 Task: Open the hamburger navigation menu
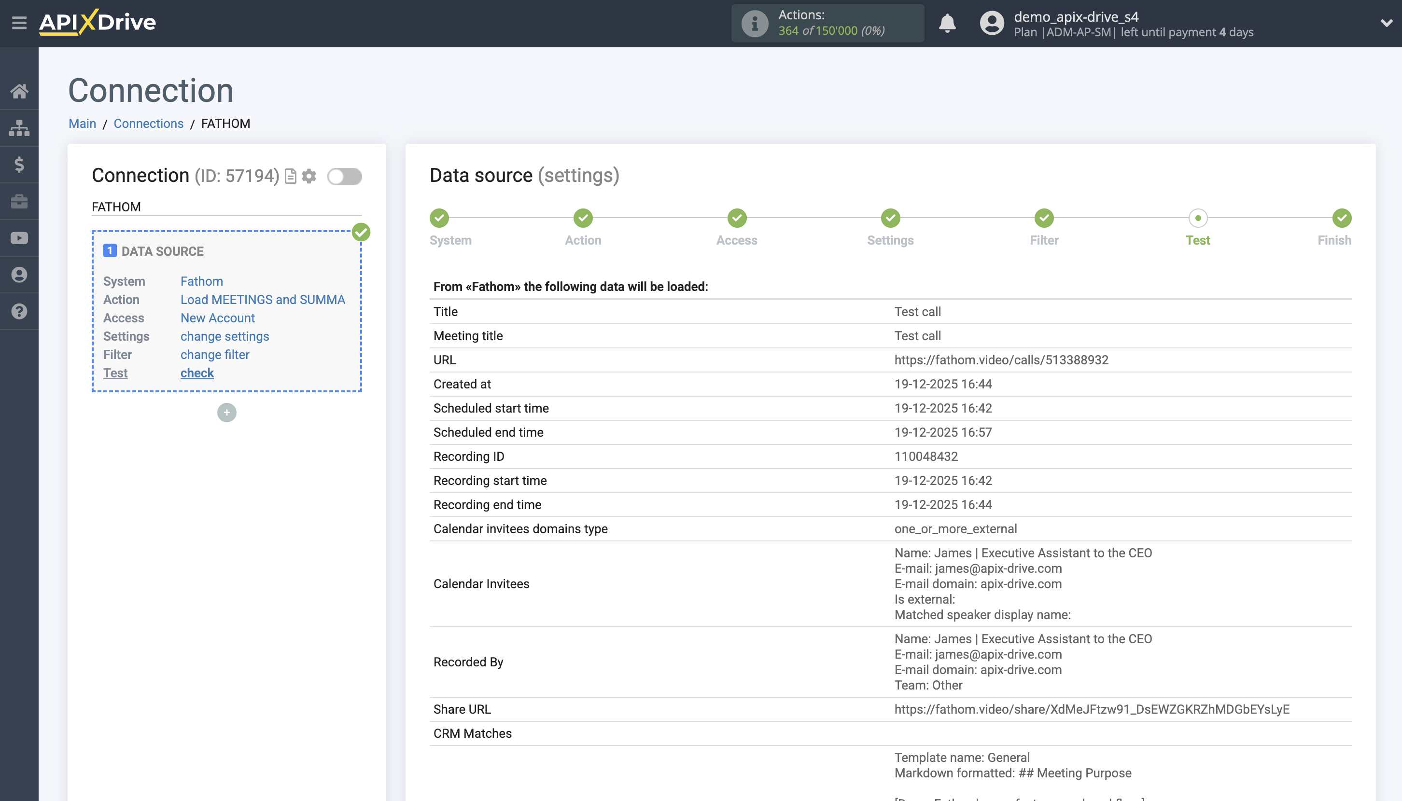tap(19, 23)
